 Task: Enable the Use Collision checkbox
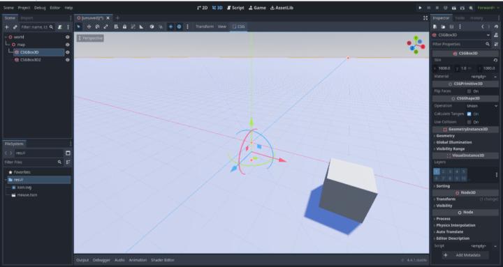coord(469,122)
